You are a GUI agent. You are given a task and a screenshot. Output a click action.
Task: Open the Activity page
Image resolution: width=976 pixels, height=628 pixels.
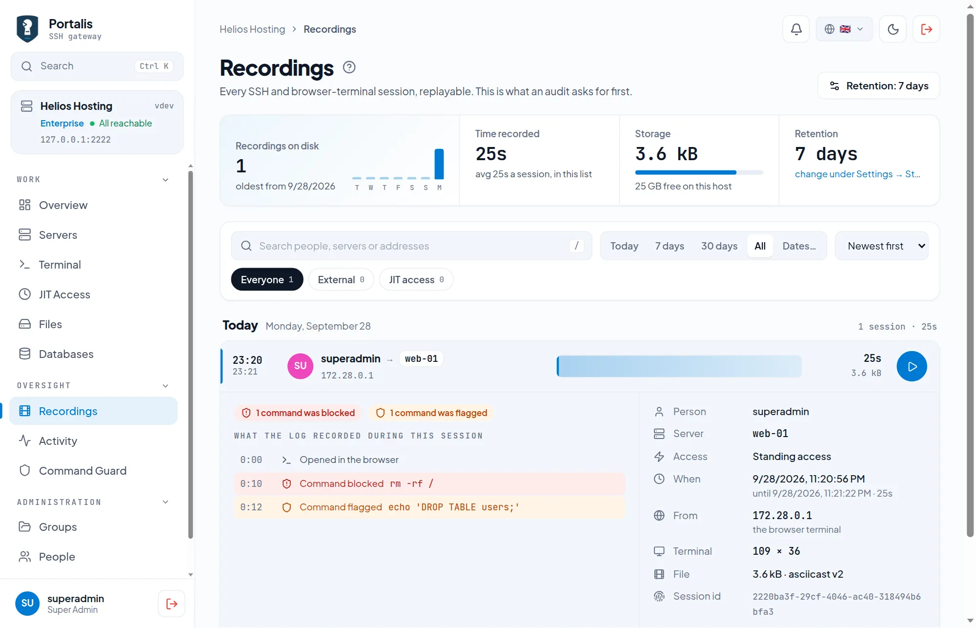click(x=94, y=441)
